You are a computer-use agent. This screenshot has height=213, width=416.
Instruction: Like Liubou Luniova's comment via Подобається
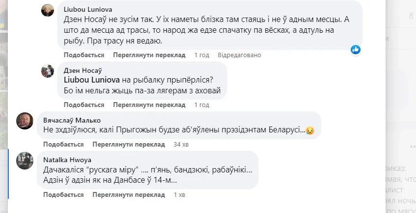[x=84, y=55]
